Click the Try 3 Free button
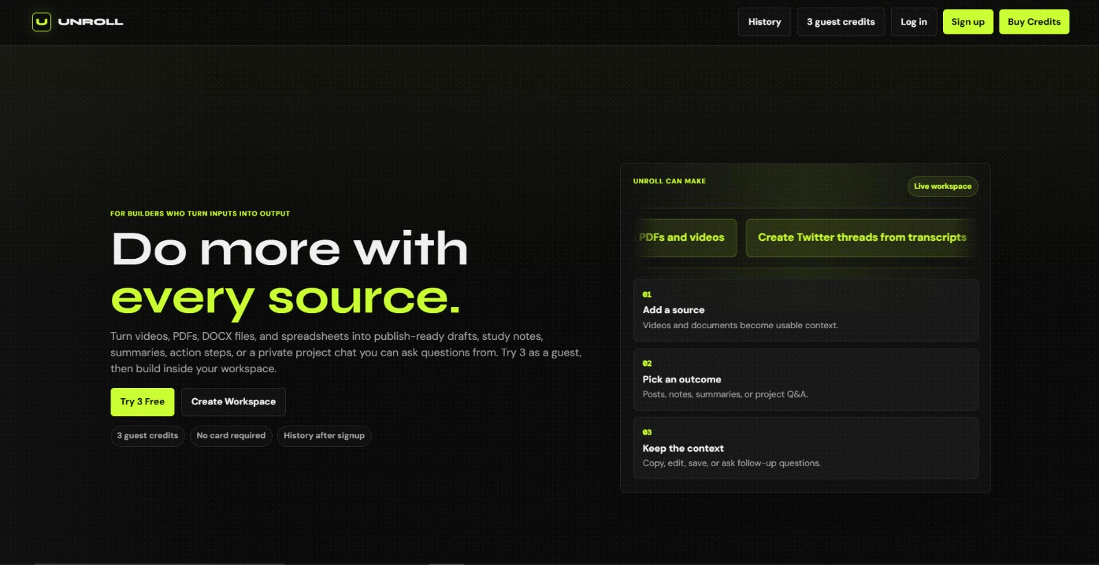The image size is (1099, 565). click(x=142, y=402)
